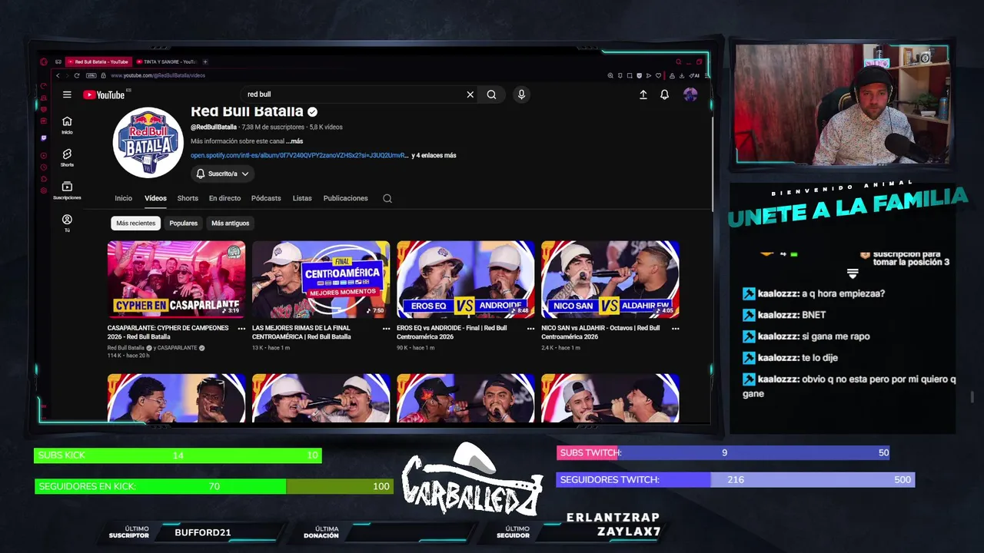Open options menu for Las Mejores Rimas video
Screen dimensions: 984x553
coord(386,328)
